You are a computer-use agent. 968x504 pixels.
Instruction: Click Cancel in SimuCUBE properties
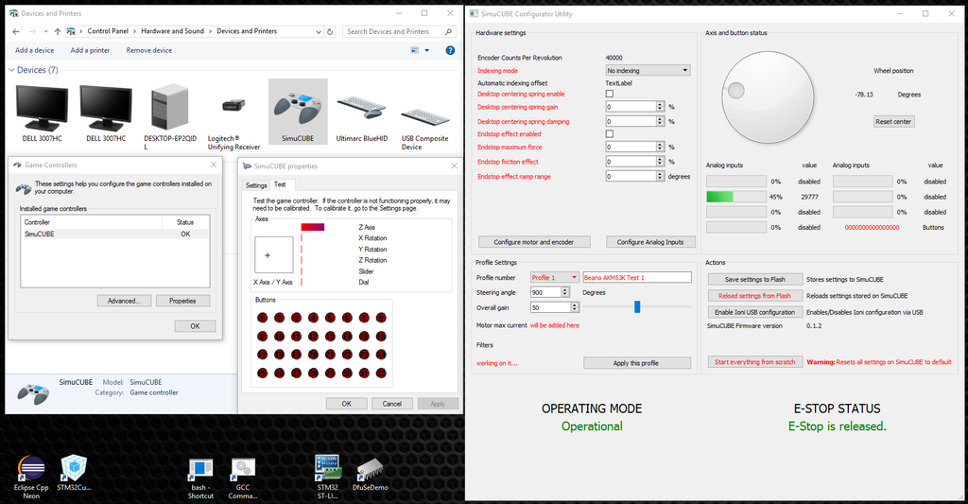pos(392,404)
